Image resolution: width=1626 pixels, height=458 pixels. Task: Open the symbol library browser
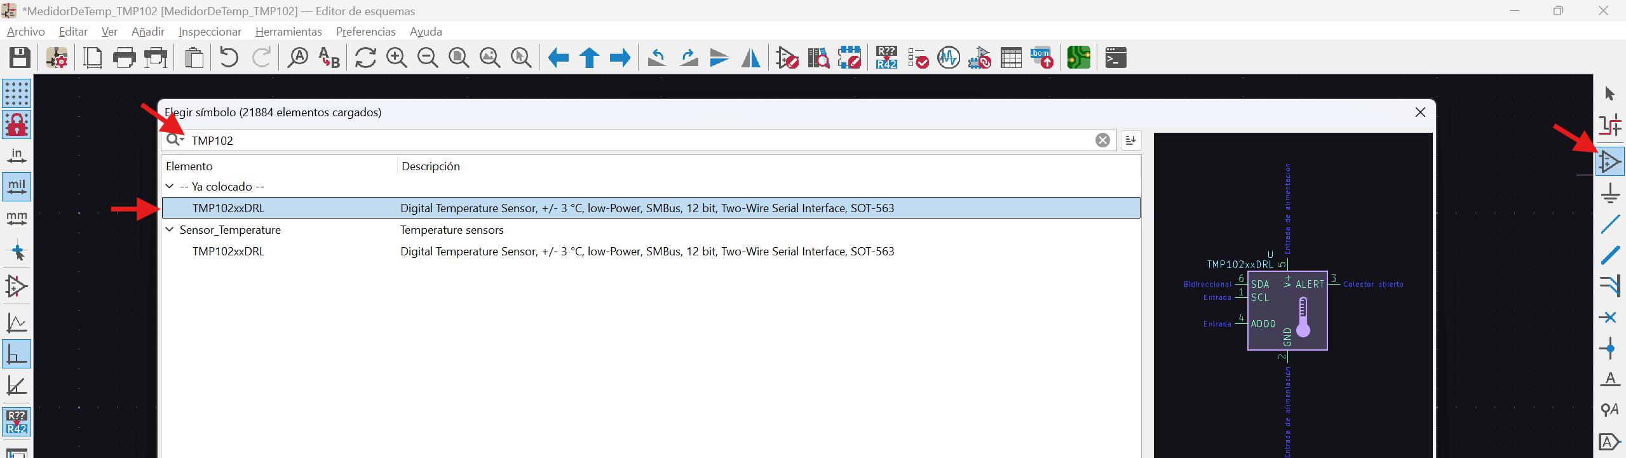[x=818, y=58]
